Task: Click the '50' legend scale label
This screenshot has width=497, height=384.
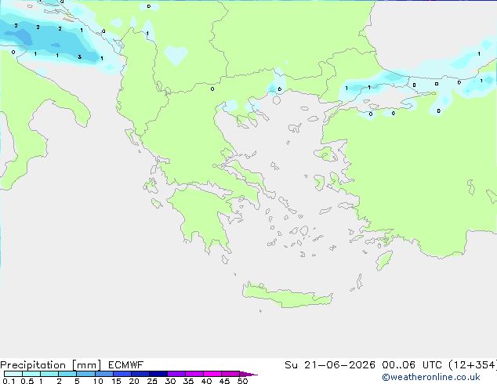Action: coord(242,381)
